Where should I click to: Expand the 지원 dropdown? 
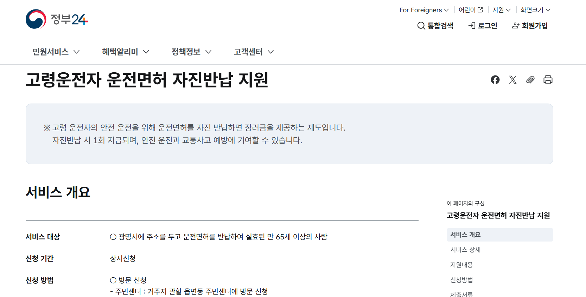coord(502,10)
